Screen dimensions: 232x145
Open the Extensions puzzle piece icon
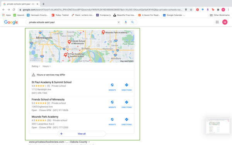pyautogui.click(x=218, y=10)
